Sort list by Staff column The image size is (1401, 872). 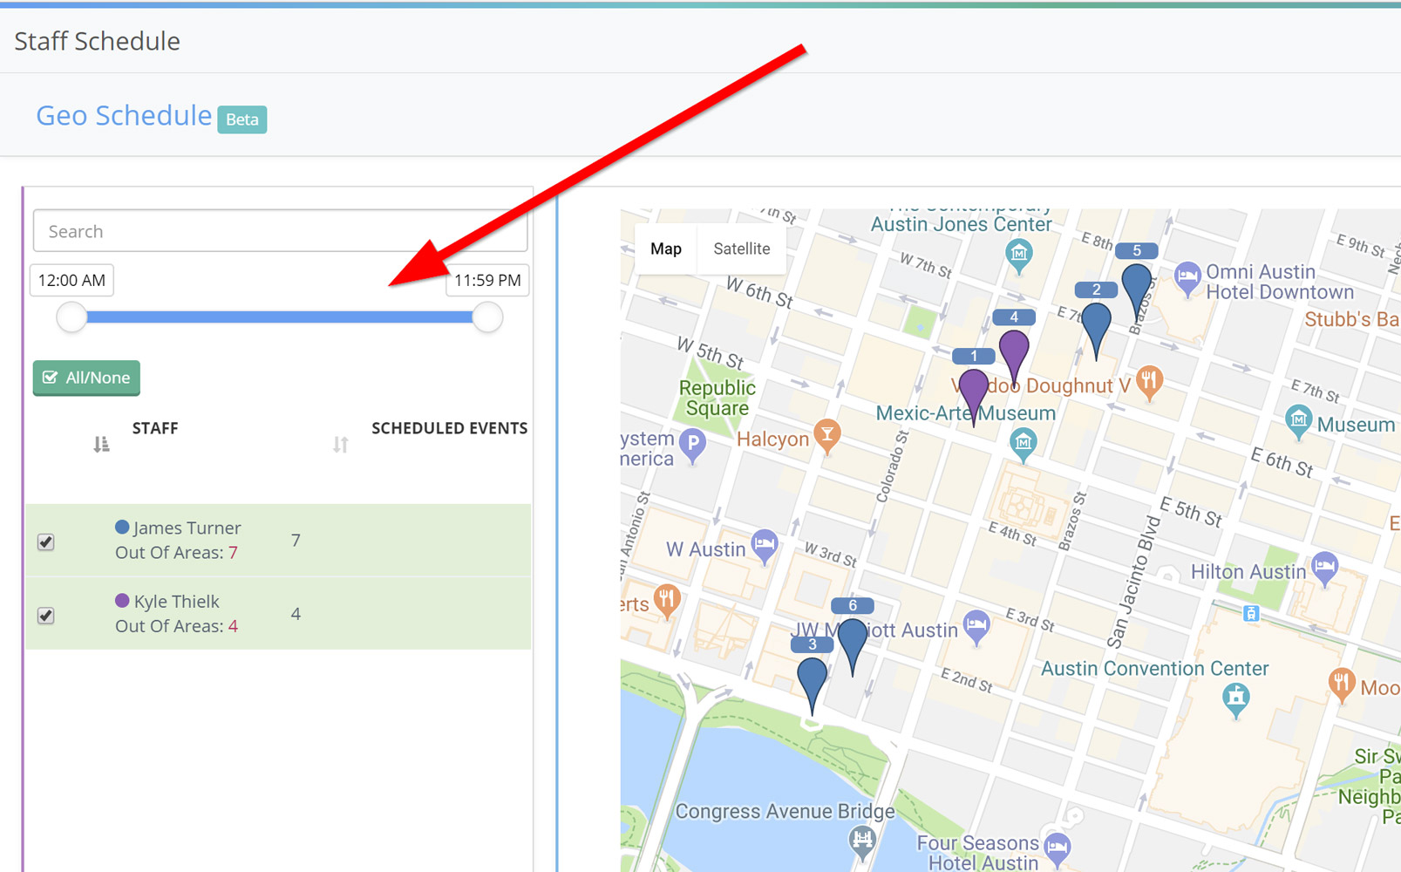click(x=101, y=445)
